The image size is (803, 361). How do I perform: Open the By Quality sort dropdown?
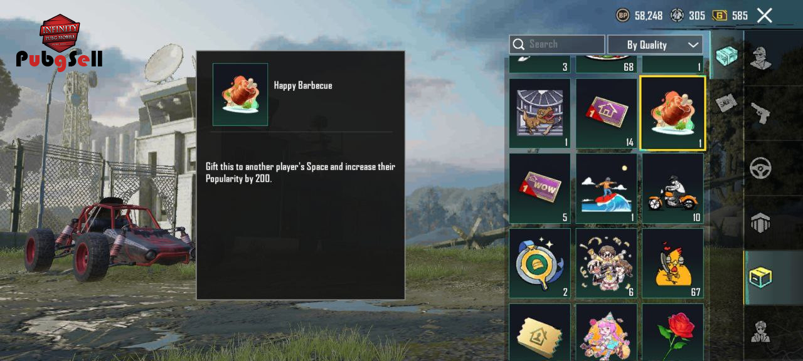pos(655,44)
